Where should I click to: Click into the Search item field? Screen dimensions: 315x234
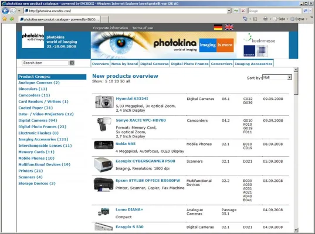tap(45, 63)
